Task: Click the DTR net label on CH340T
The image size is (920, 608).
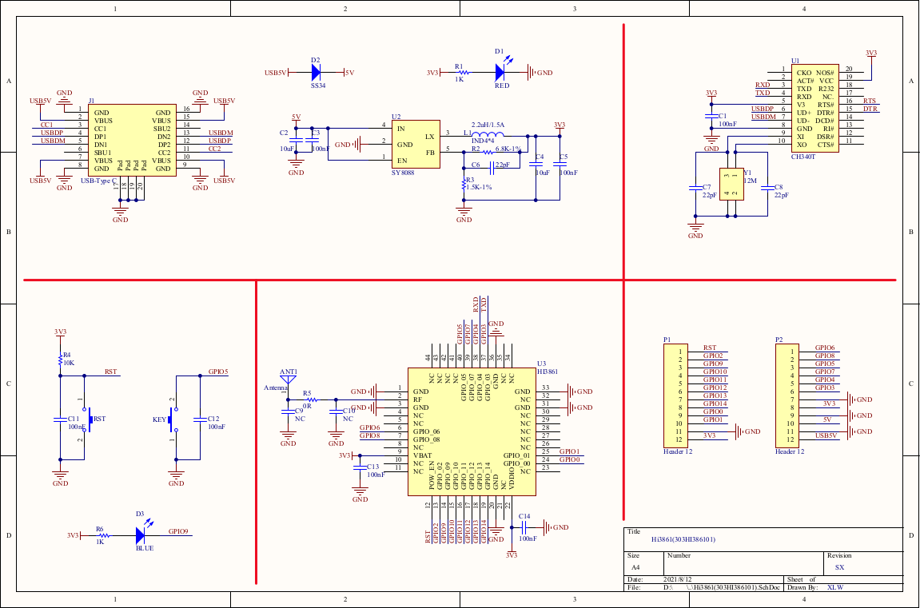Action: (870, 109)
